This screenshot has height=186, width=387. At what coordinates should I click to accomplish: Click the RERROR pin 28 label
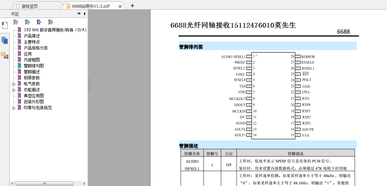[x=308, y=57]
